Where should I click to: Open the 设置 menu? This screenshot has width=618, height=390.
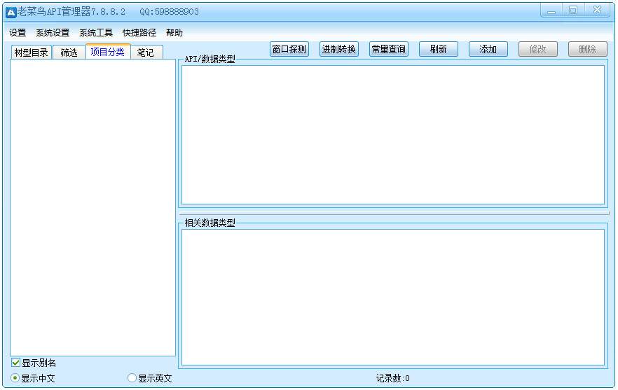18,33
